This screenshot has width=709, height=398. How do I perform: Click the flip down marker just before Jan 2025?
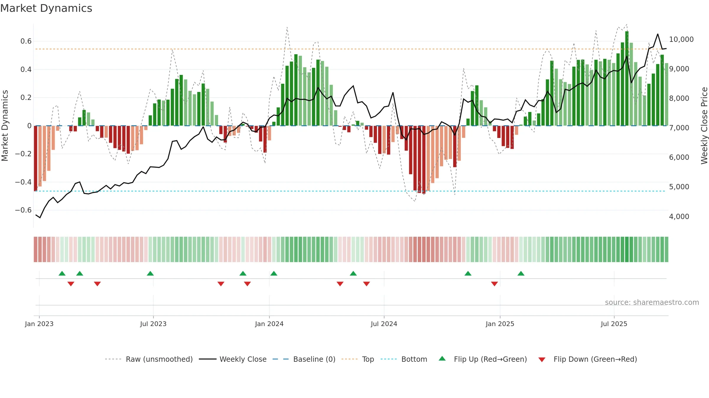(495, 284)
